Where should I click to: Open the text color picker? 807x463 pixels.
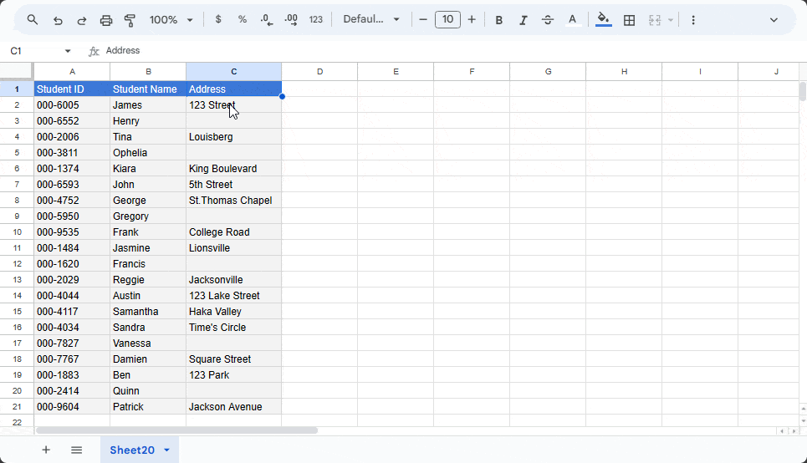coord(572,20)
